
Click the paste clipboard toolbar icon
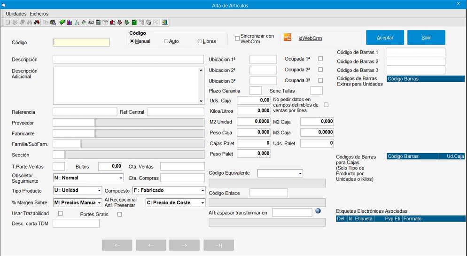(53, 23)
